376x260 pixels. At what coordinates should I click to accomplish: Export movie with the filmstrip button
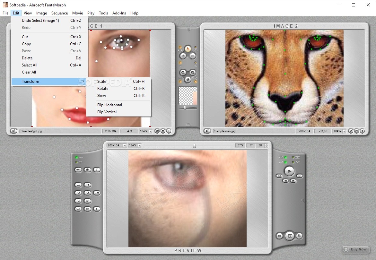coord(289,236)
